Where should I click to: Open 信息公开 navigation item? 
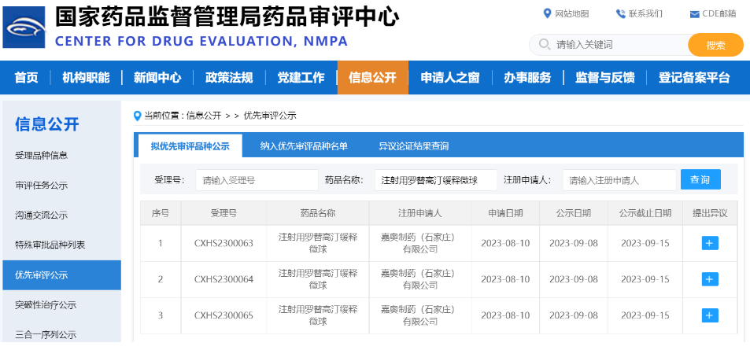pyautogui.click(x=372, y=77)
